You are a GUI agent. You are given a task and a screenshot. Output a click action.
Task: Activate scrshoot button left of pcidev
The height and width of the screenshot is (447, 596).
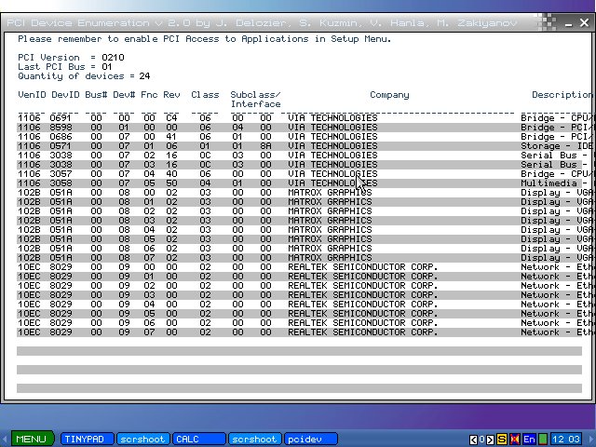(x=254, y=439)
